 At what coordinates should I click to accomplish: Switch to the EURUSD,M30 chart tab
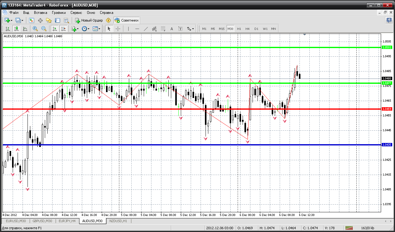tap(16, 221)
